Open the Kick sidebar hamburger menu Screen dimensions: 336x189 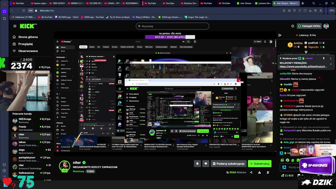15,26
